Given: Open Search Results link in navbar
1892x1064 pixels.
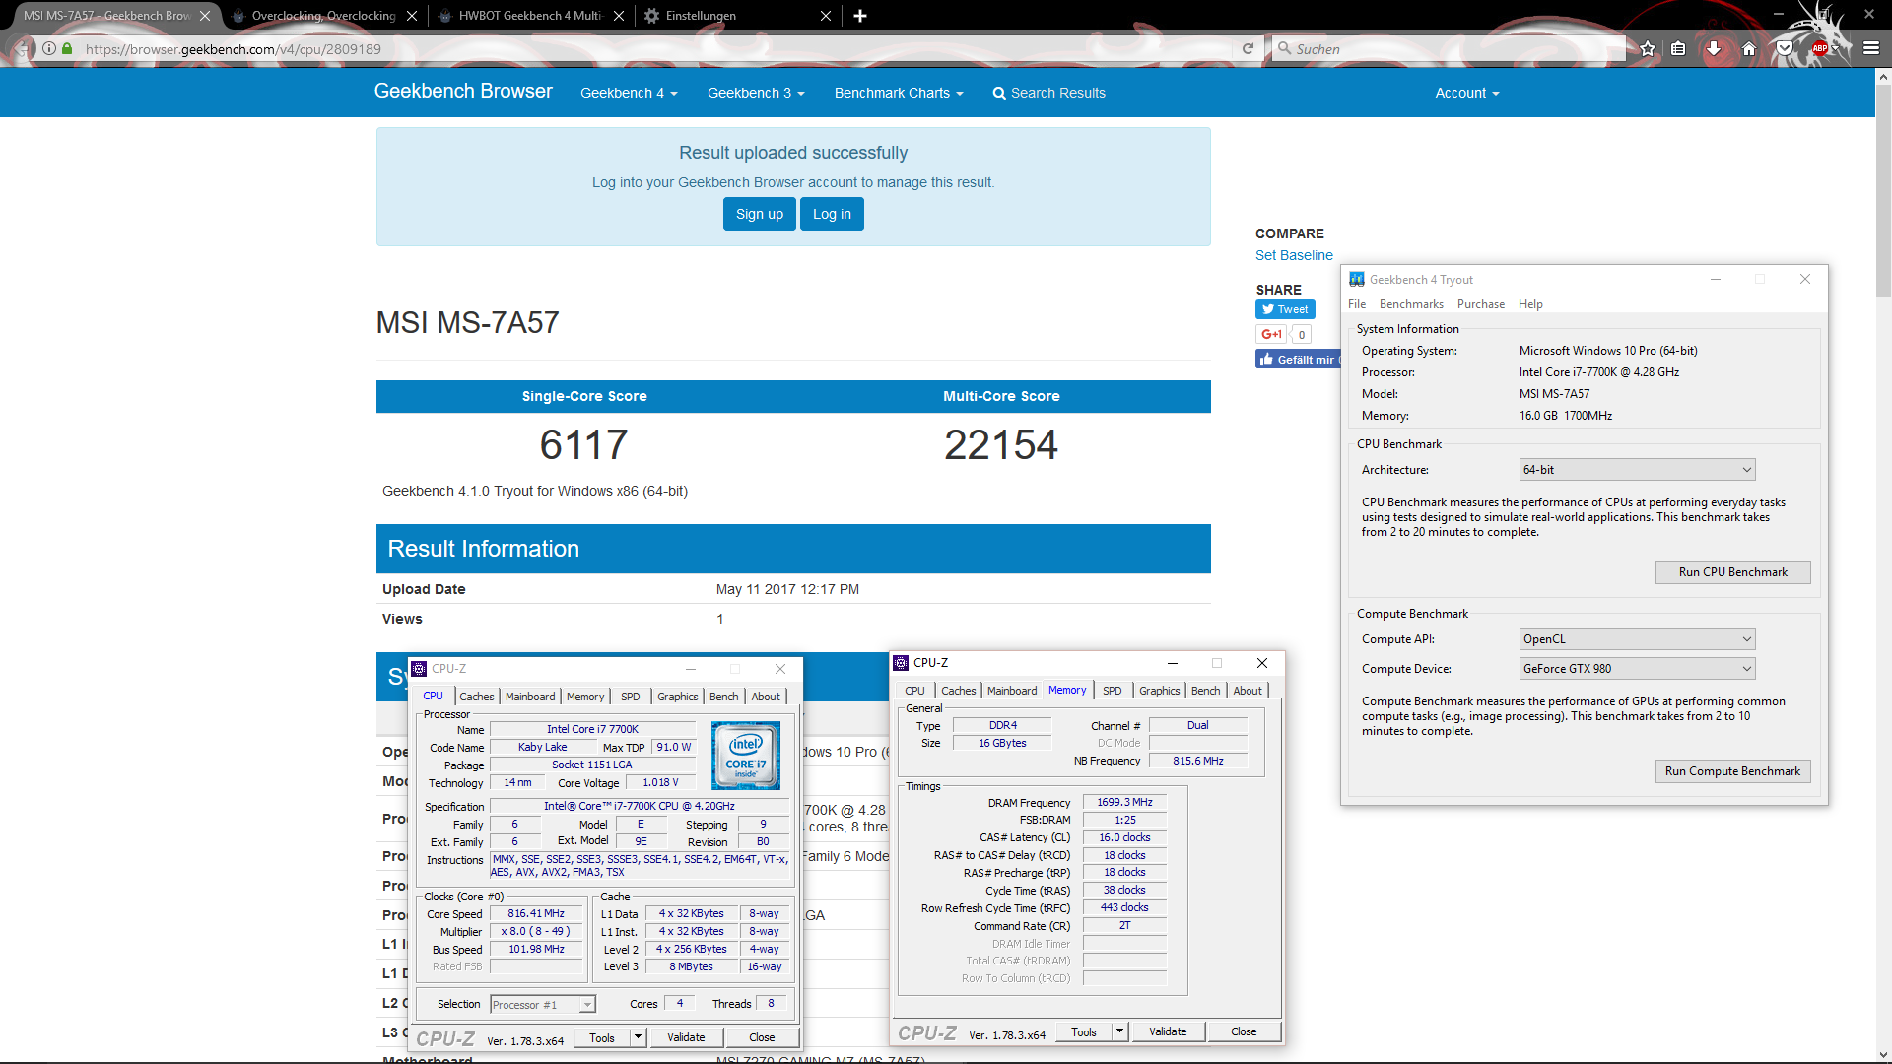Looking at the screenshot, I should (x=1048, y=93).
